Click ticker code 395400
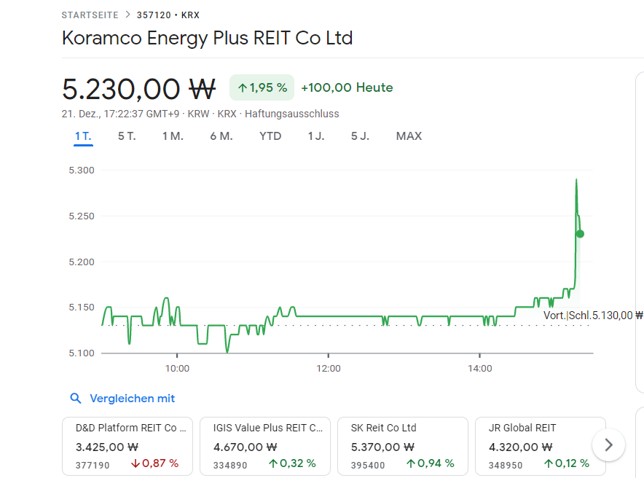Screen dimensions: 644x478 tap(368, 466)
